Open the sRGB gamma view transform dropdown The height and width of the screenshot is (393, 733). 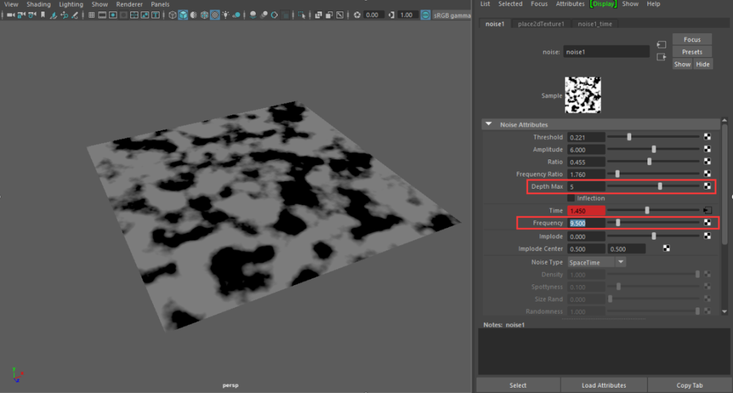451,15
